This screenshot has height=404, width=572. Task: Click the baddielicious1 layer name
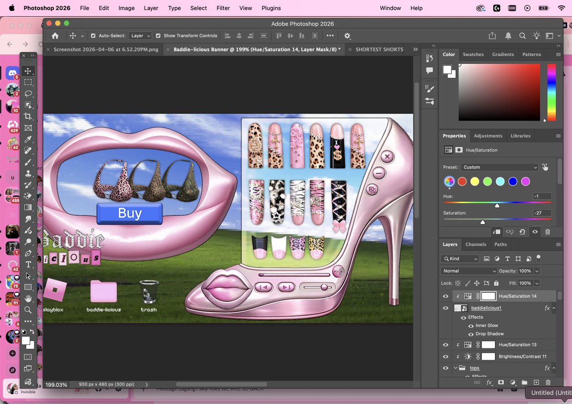click(x=486, y=308)
